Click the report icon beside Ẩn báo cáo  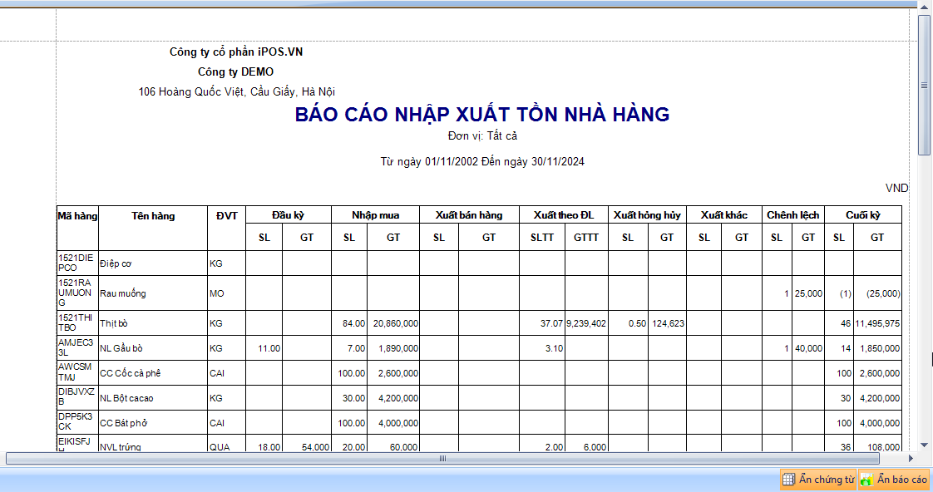click(x=866, y=480)
